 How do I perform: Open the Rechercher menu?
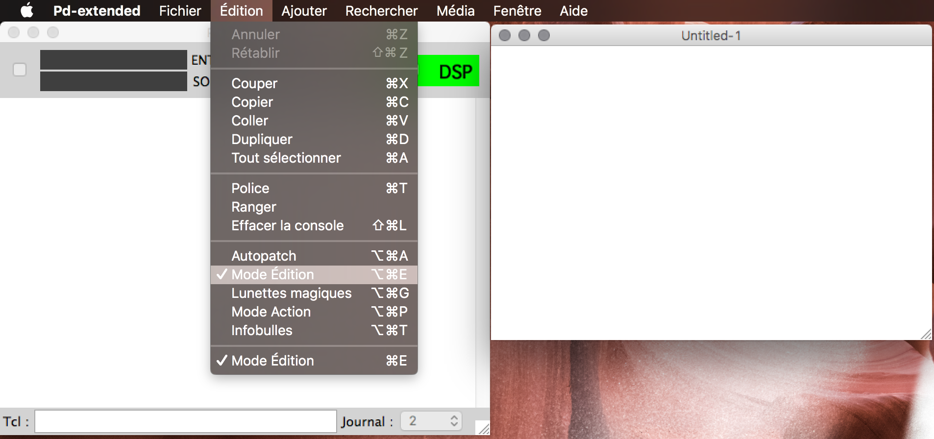[381, 10]
